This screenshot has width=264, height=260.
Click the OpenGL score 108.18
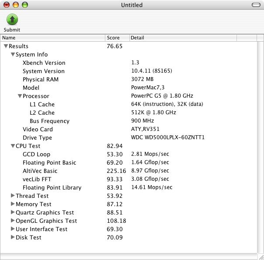[116, 221]
